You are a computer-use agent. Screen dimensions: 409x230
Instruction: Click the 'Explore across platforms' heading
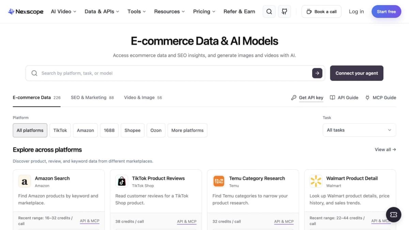point(47,150)
